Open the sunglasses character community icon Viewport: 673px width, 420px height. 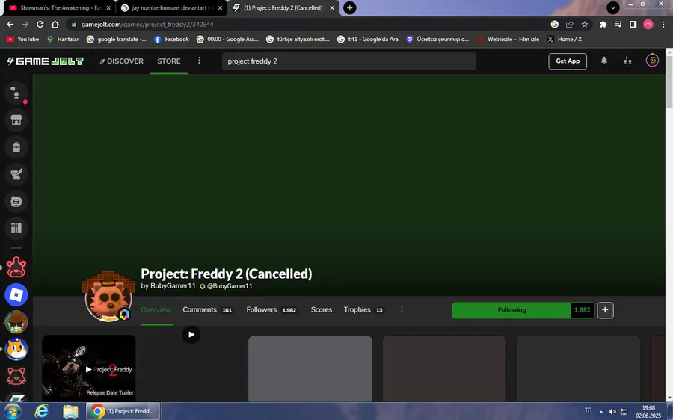[16, 322]
